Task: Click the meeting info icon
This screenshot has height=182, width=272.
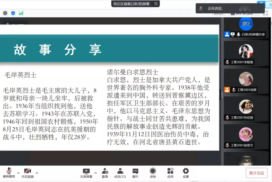Action: pyautogui.click(x=5, y=13)
